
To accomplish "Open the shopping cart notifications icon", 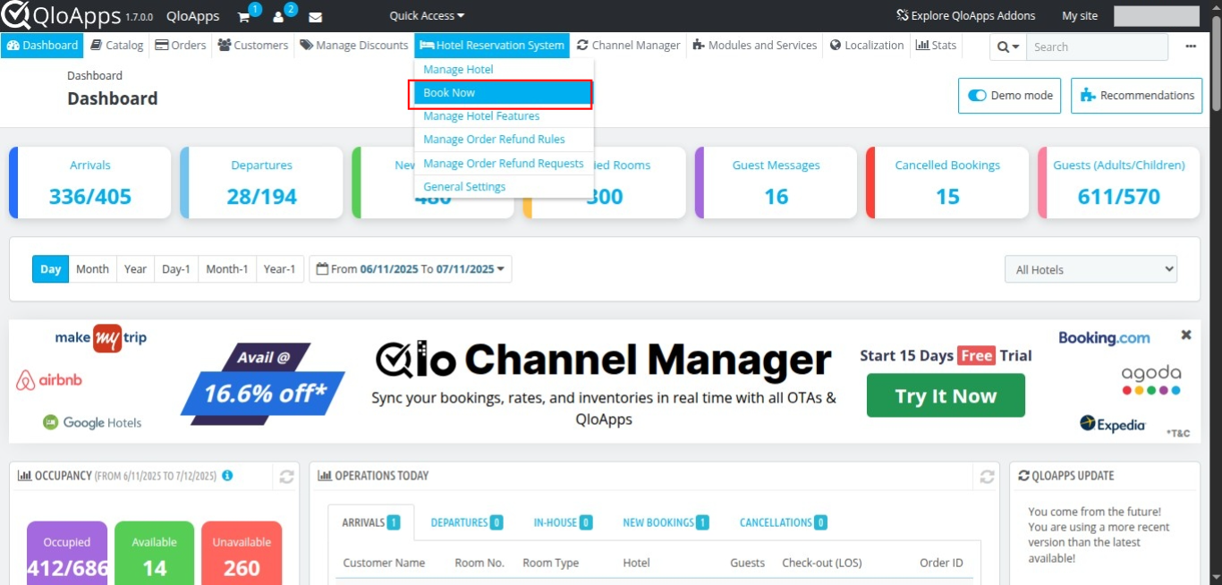I will (x=244, y=16).
